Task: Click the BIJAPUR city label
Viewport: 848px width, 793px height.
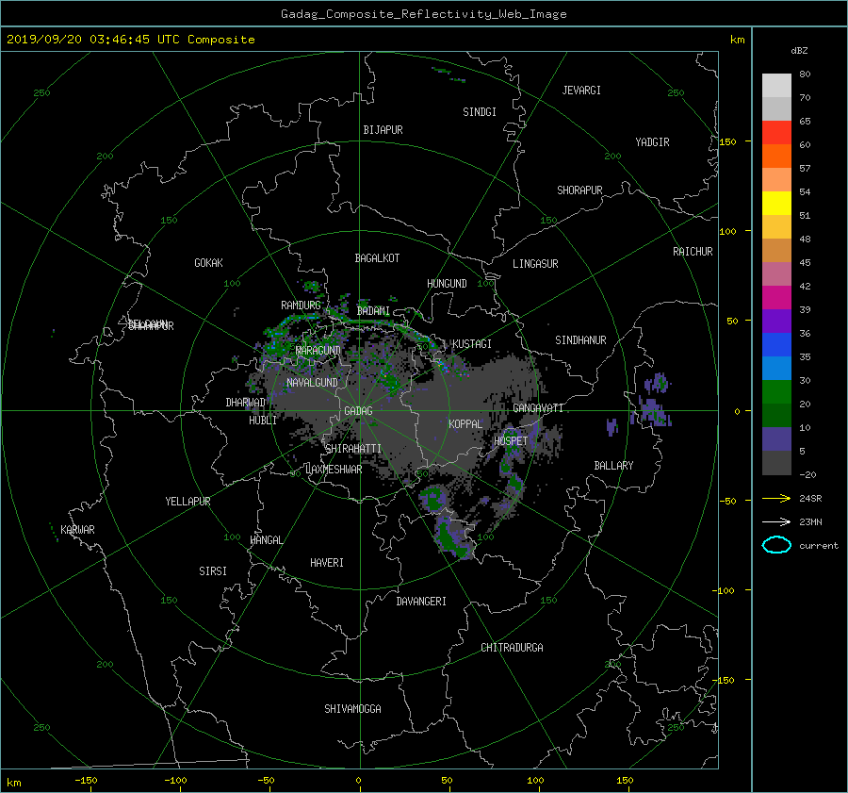Action: (383, 130)
